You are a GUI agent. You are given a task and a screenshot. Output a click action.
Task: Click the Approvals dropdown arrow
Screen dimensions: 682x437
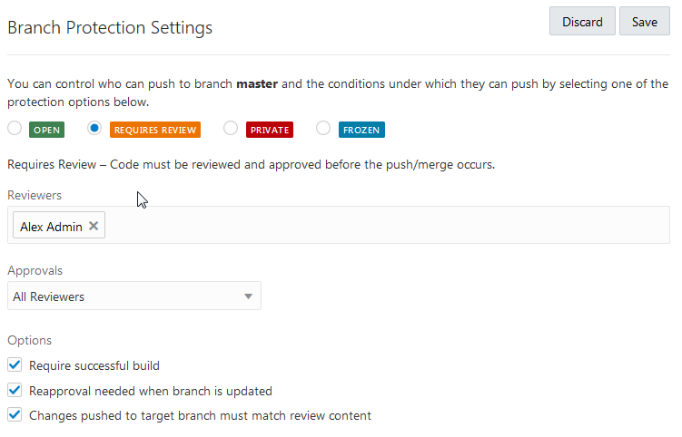point(249,296)
